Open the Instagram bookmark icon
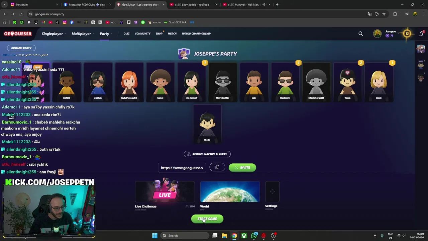Image resolution: width=428 pixels, height=241 pixels. coord(65,22)
